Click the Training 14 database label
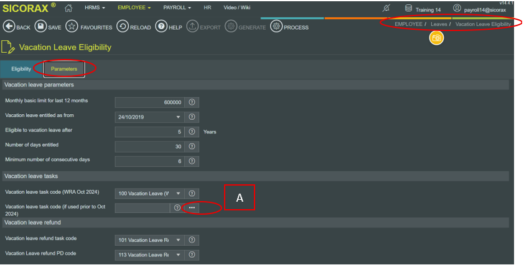 (428, 10)
